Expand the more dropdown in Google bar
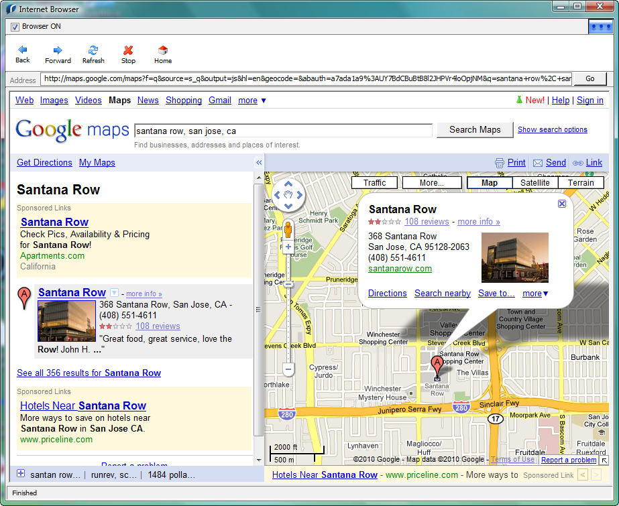The image size is (619, 506). [x=252, y=101]
